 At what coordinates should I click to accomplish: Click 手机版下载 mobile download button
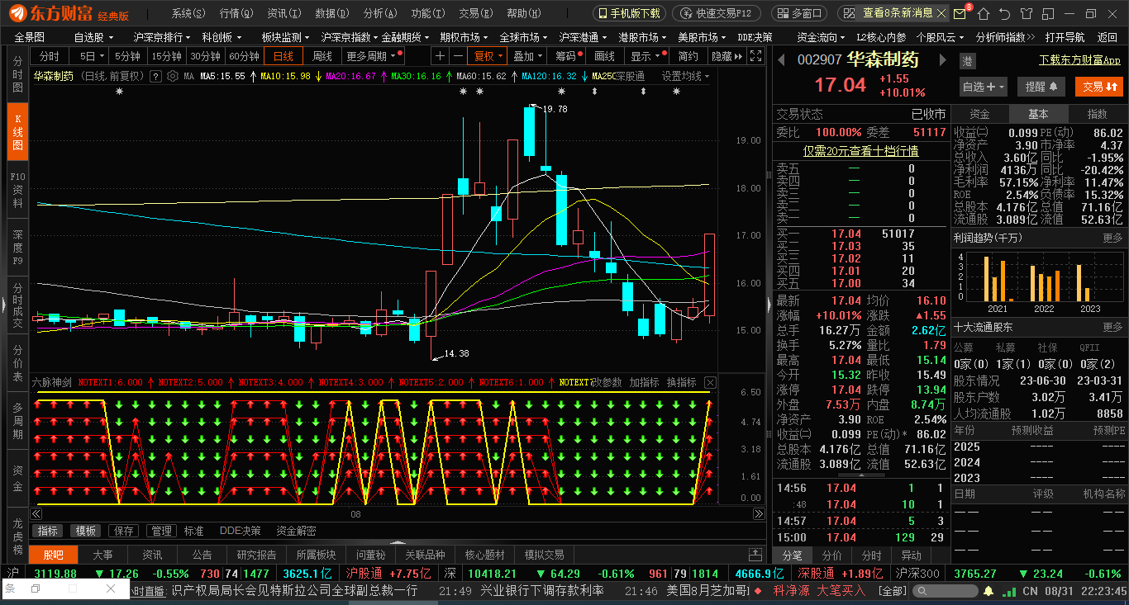[x=630, y=13]
